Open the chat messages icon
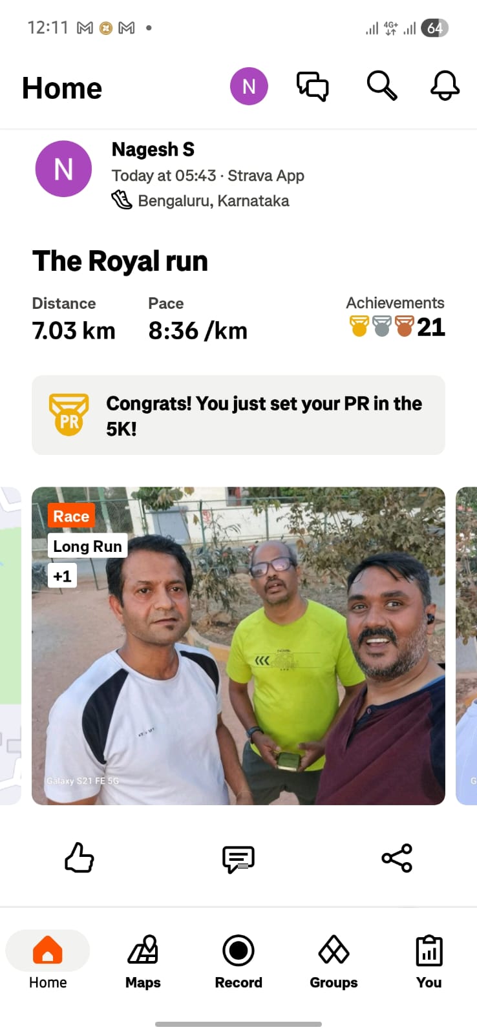This screenshot has height=1034, width=477. point(313,86)
